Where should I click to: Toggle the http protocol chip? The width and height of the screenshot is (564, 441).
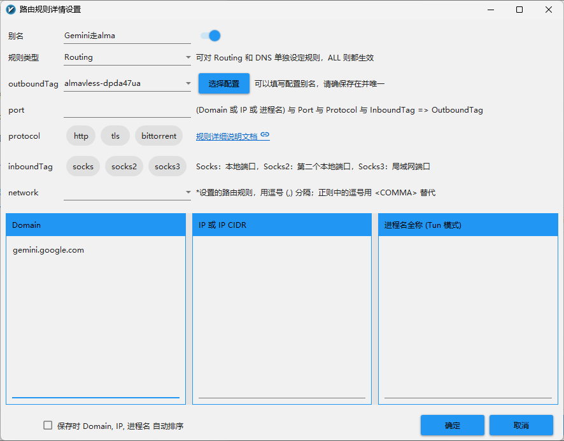[x=81, y=136]
